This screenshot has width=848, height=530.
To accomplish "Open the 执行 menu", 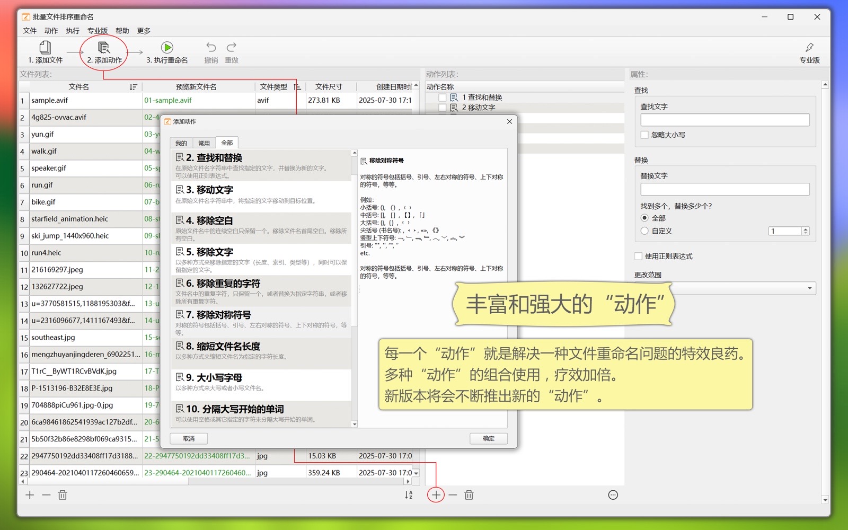I will point(73,31).
